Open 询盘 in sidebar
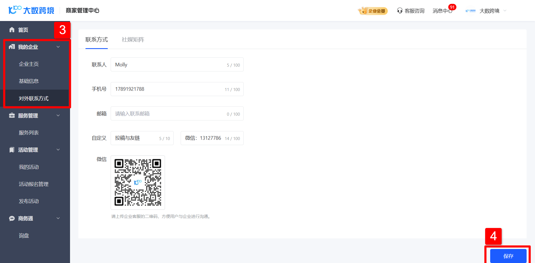535x263 pixels. tap(24, 236)
